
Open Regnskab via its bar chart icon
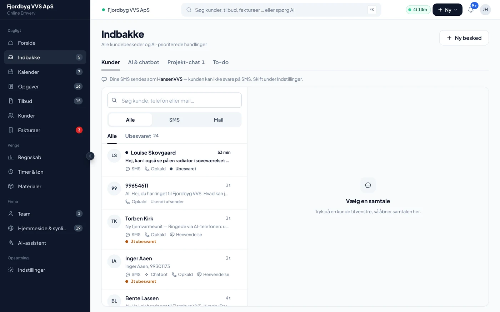click(x=11, y=157)
